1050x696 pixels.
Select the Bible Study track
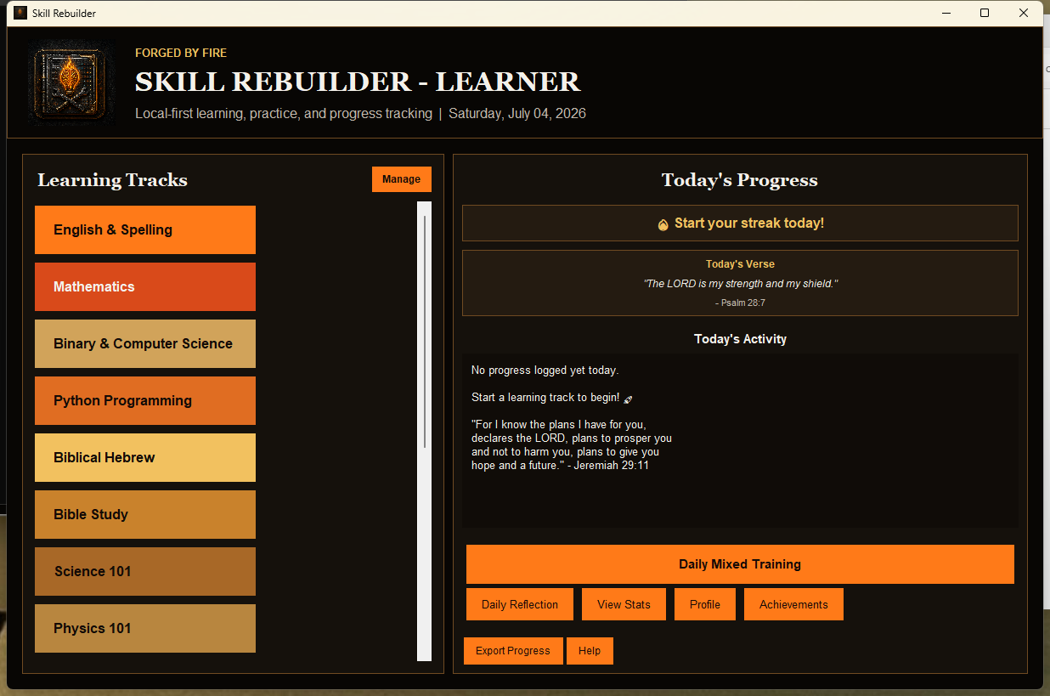[x=145, y=514]
